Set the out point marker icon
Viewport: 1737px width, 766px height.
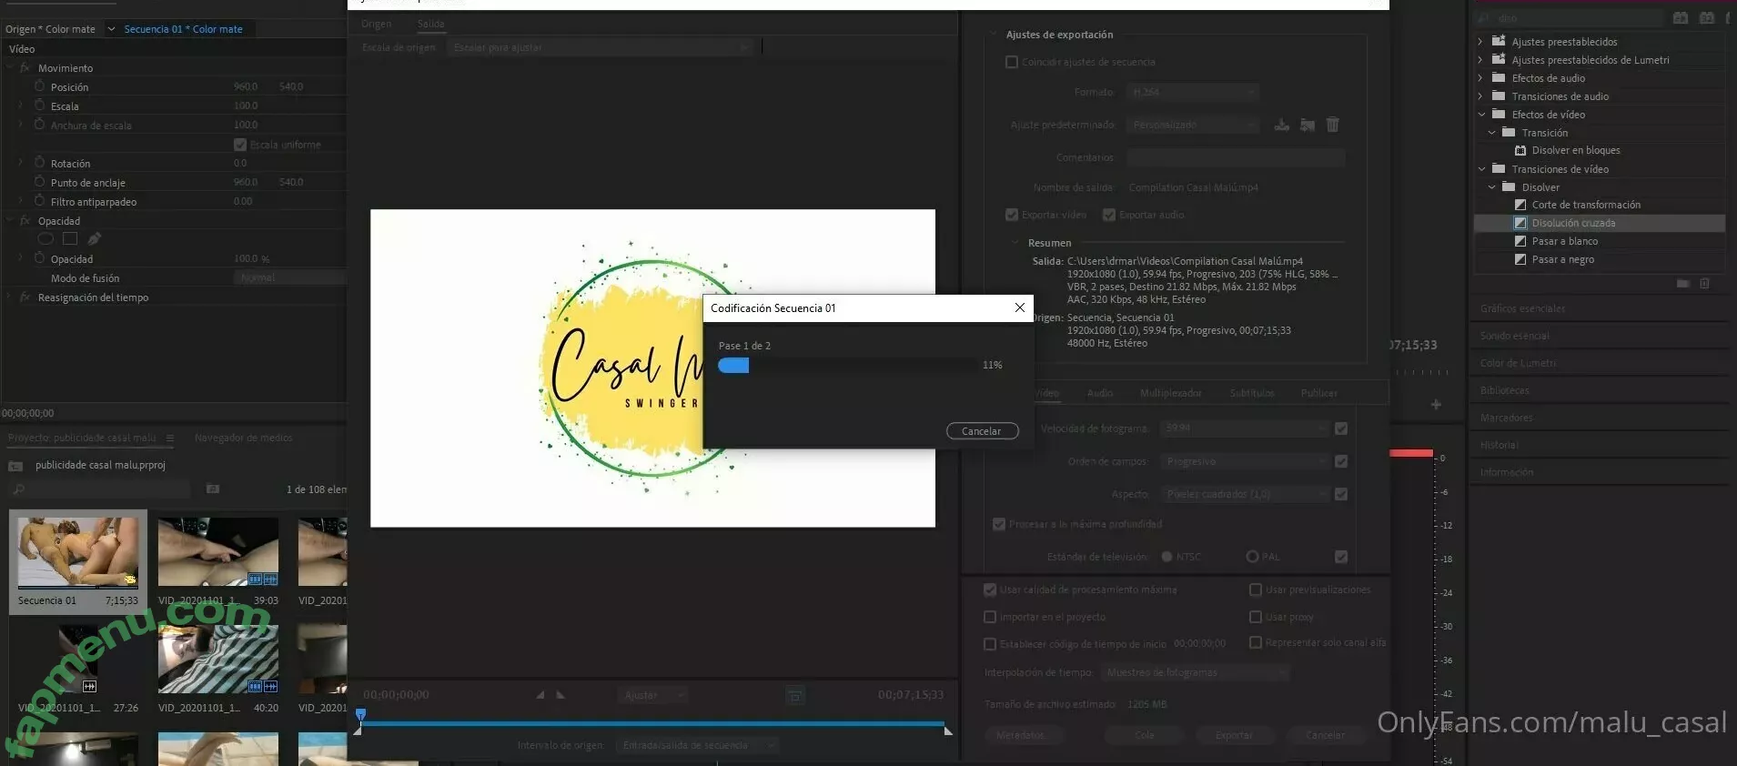[x=560, y=695]
